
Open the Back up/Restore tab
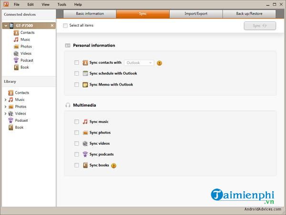pyautogui.click(x=248, y=14)
